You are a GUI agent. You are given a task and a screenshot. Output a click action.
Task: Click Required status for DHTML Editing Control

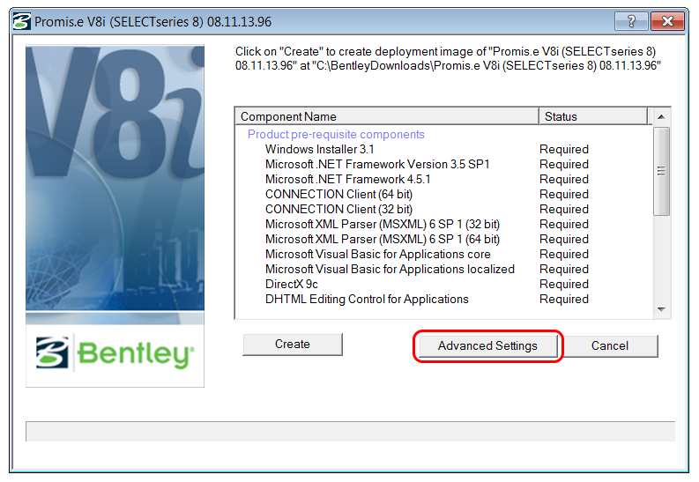(x=564, y=300)
